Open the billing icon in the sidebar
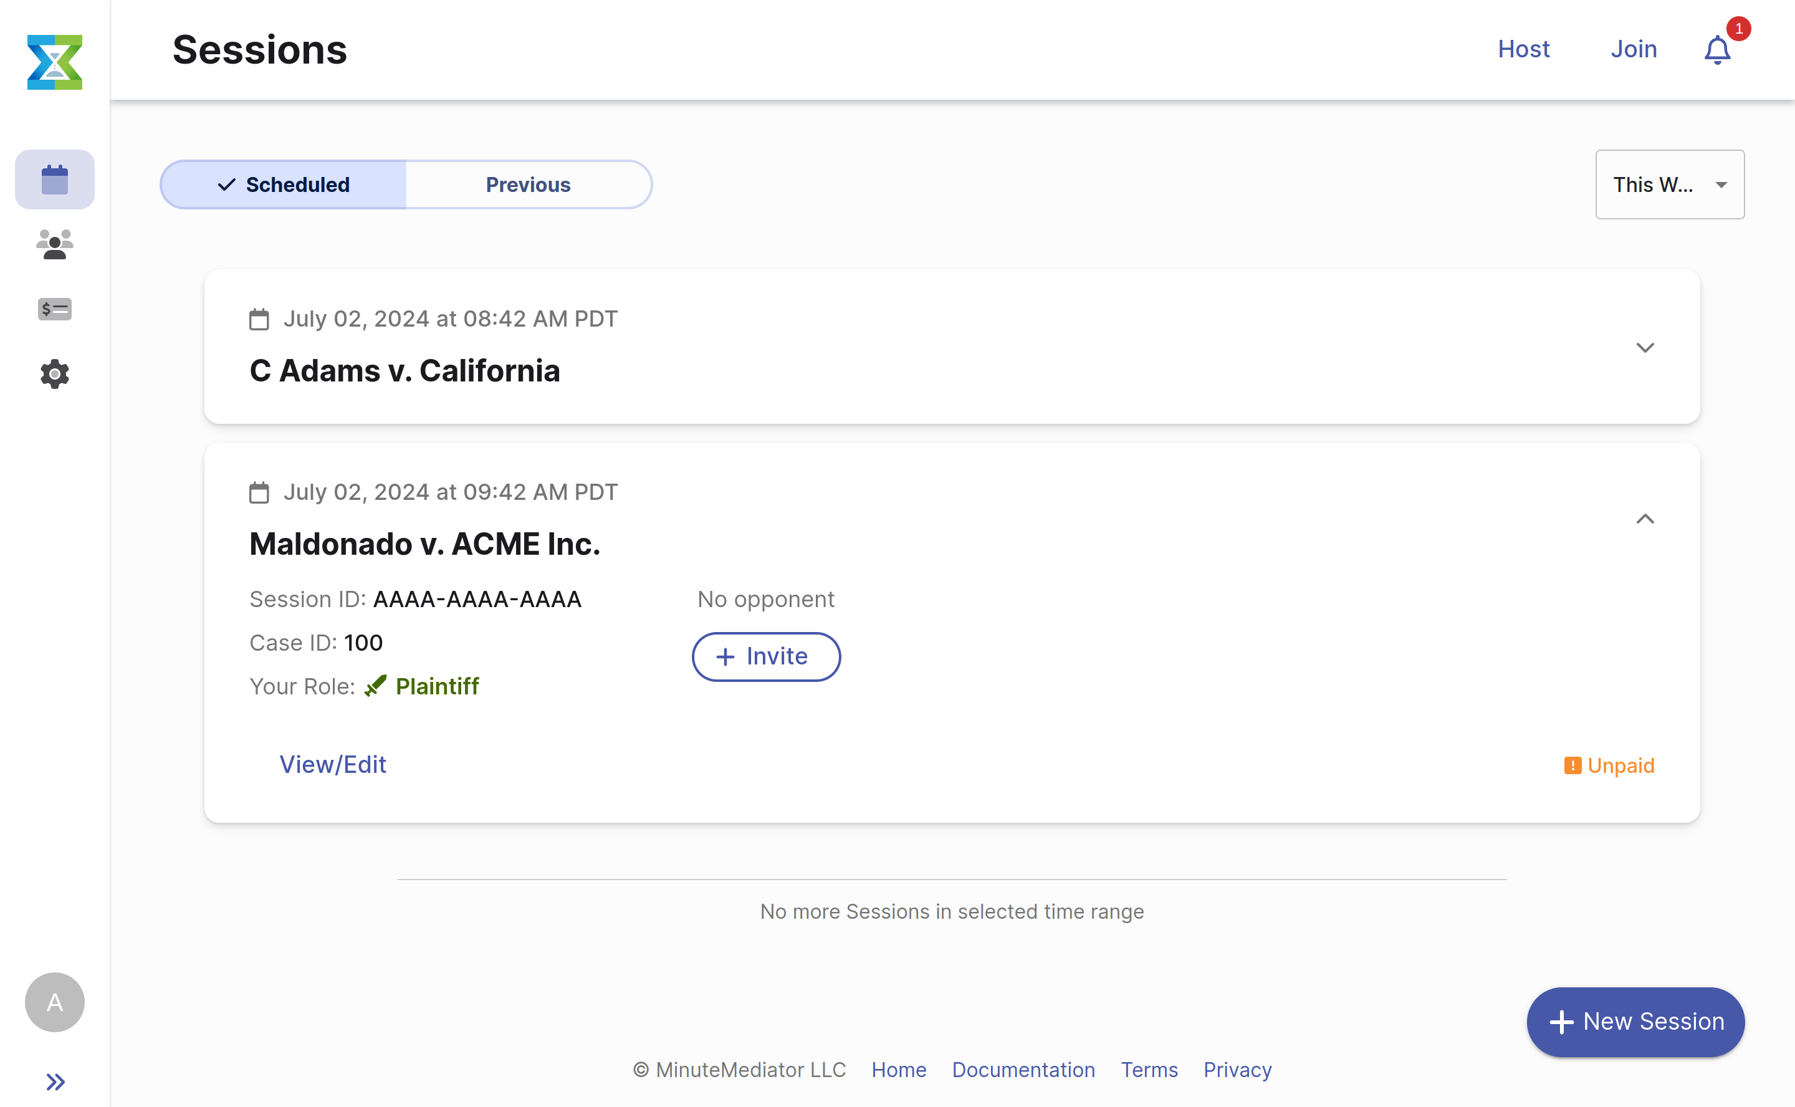Viewport: 1795px width, 1107px height. (54, 309)
